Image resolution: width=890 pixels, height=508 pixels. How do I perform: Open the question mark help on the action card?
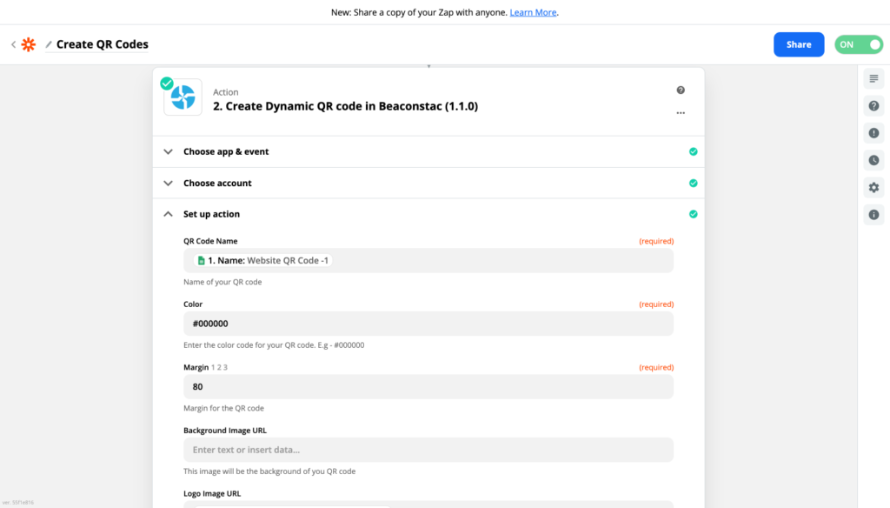681,90
